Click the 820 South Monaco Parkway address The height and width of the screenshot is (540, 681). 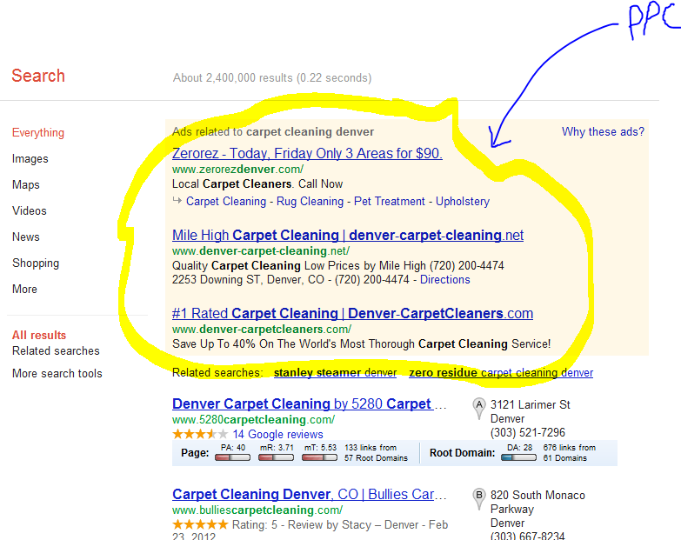coord(537,503)
